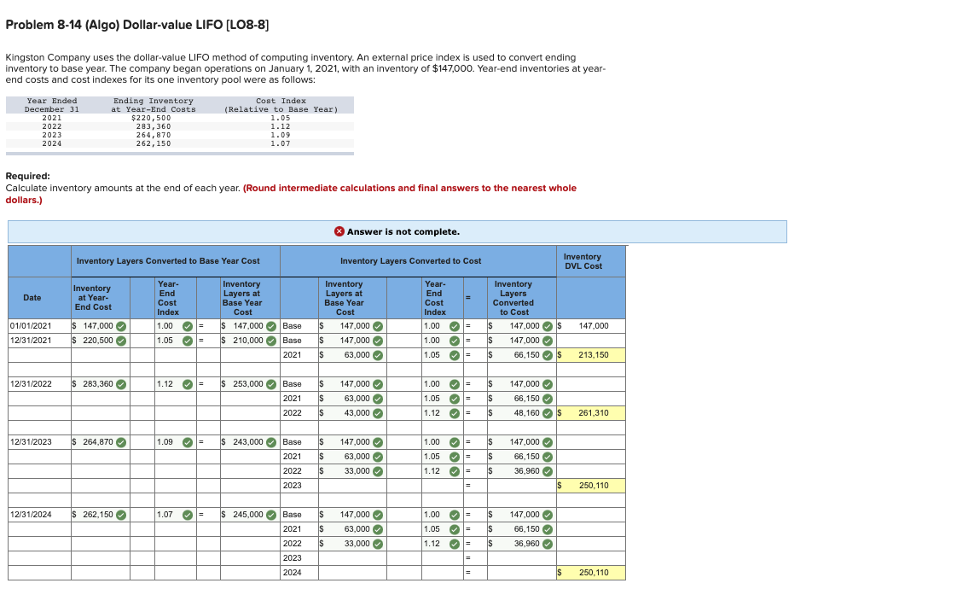Click green check beside $264,870 year-end cost
957x589 pixels.
[121, 442]
